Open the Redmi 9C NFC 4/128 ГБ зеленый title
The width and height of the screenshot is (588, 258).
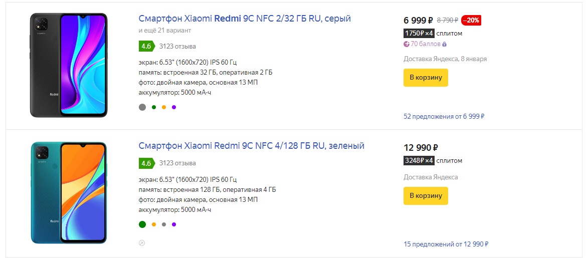click(251, 146)
